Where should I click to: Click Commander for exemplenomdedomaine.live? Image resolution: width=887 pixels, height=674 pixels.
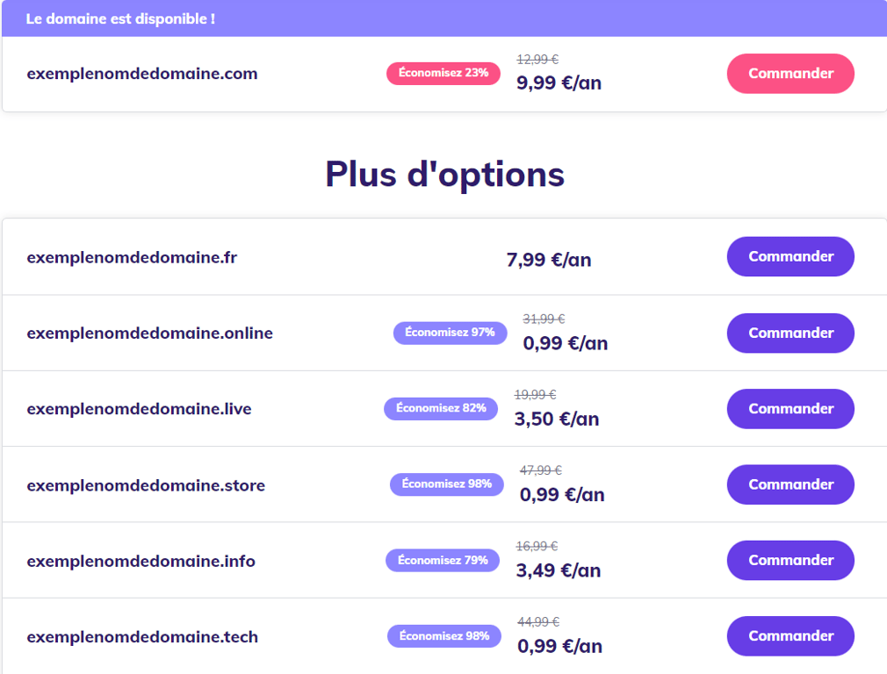tap(790, 408)
